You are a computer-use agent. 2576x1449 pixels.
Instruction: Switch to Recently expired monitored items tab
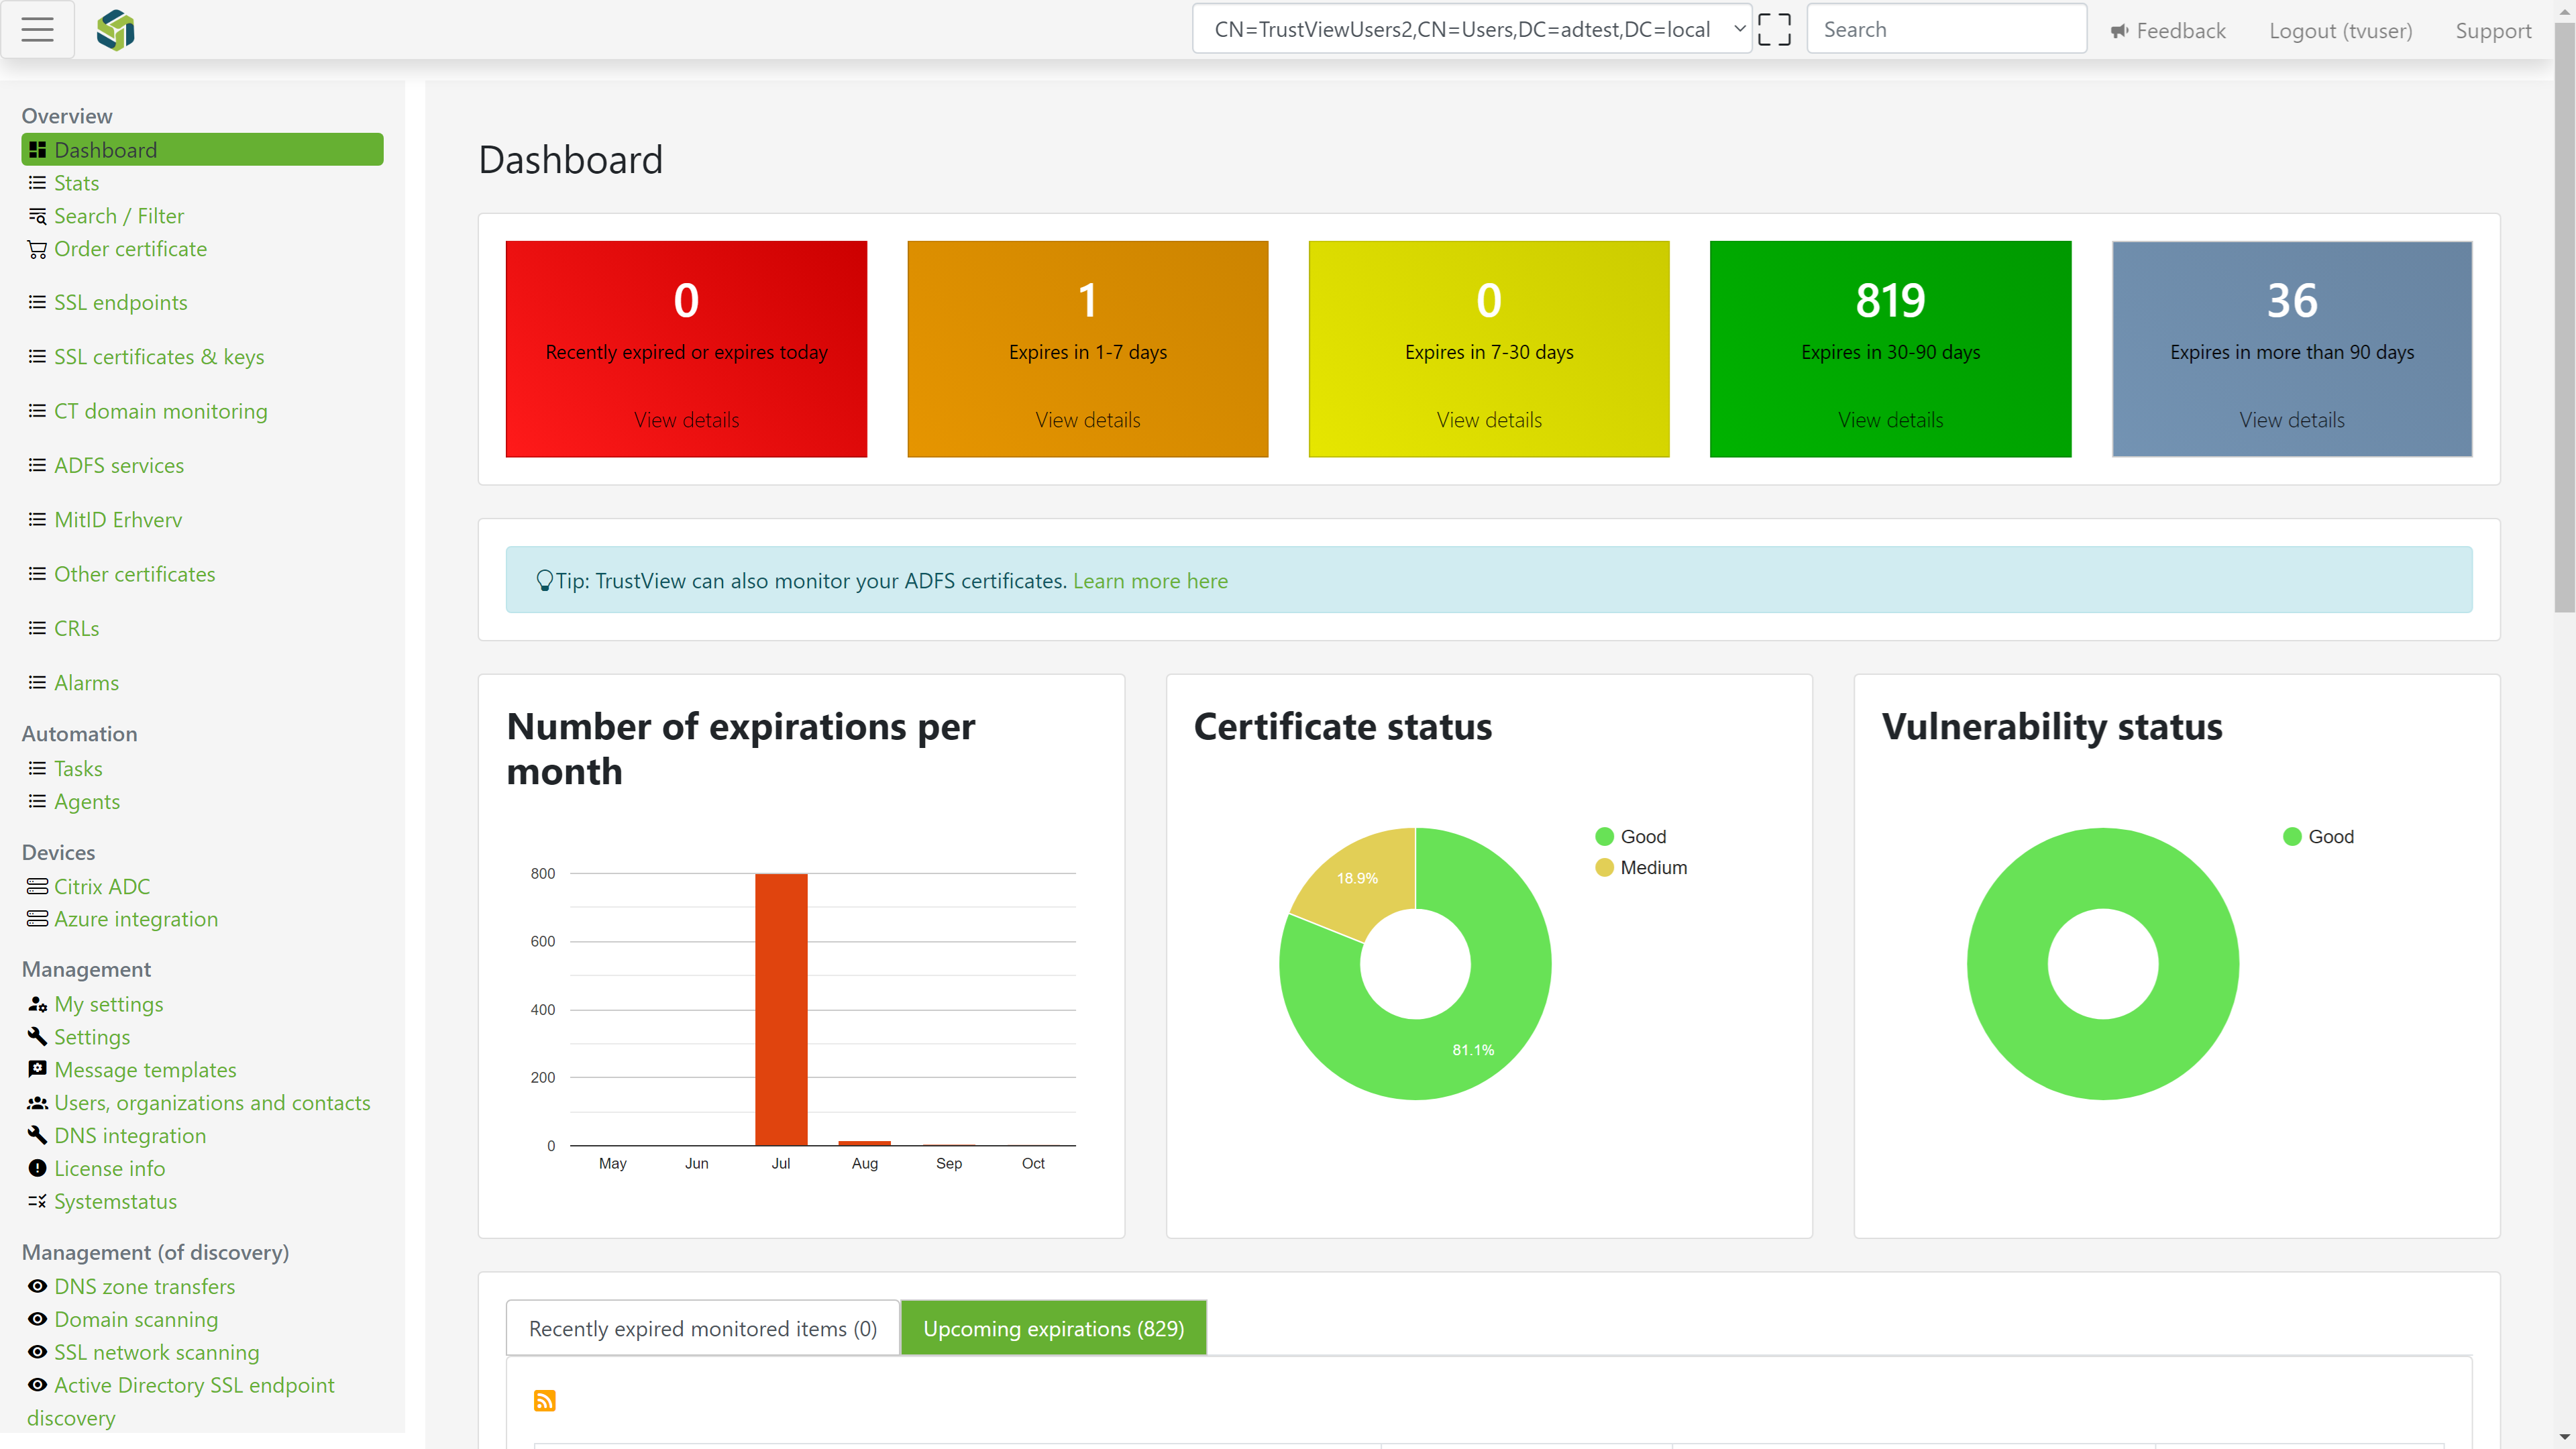702,1328
